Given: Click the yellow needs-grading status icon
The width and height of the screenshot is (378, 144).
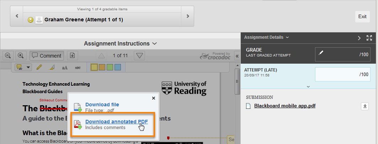Looking at the screenshot, I should coord(30,20).
